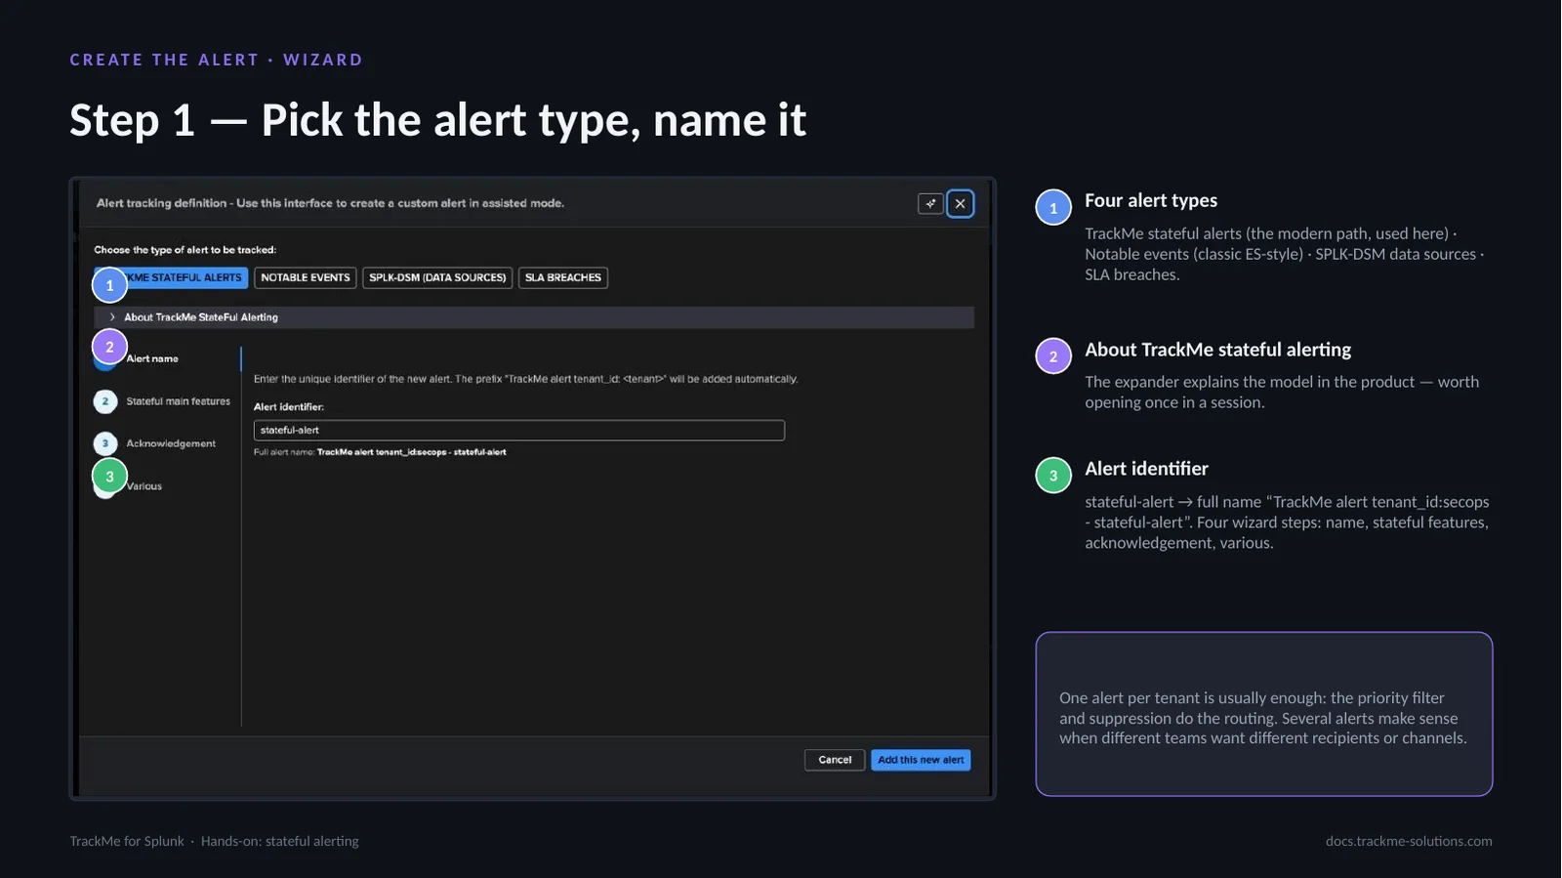Screen dimensions: 1562x878
Task: Open the Various wizard step
Action: (144, 486)
